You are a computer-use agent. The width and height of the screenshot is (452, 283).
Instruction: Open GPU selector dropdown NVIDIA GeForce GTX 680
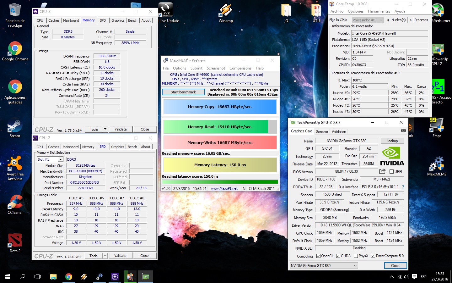click(324, 266)
